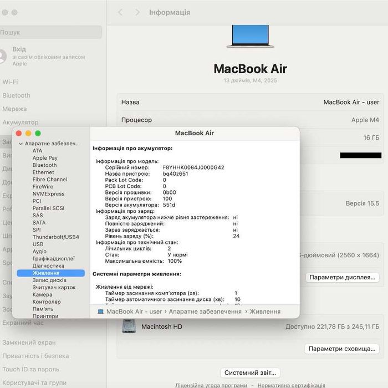Select NVMExpress item
Viewport: 388px width, 388px height.
point(48,194)
